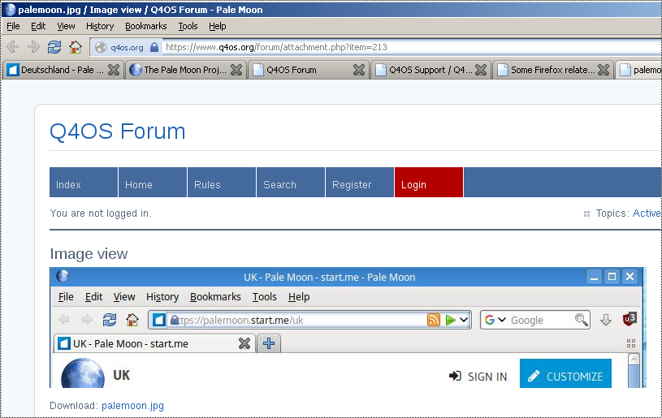Select the UK - Pale Moon - start.me tab
Viewport: 662px width, 418px height.
(x=154, y=343)
